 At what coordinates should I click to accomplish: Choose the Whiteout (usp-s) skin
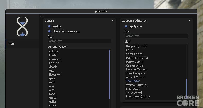pyautogui.click(x=137, y=85)
